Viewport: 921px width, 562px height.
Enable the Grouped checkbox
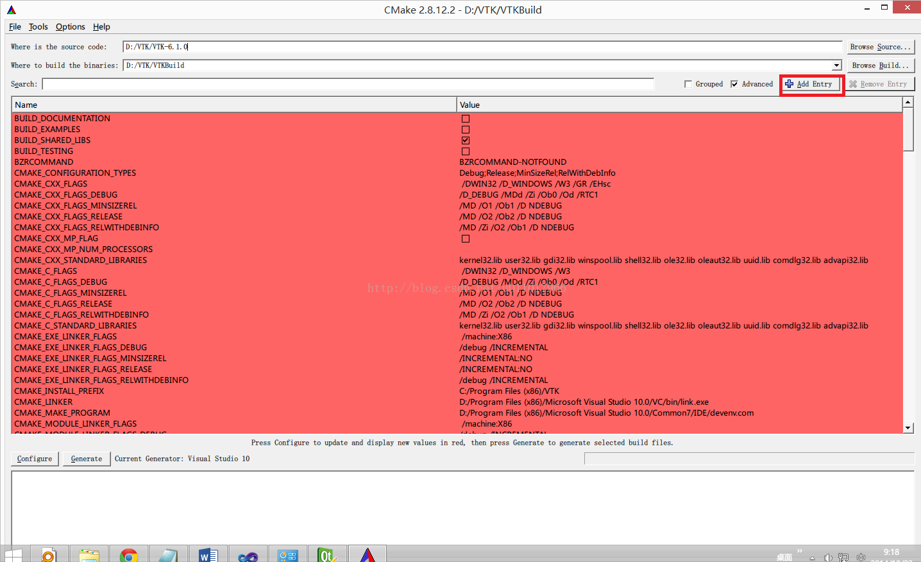click(688, 84)
